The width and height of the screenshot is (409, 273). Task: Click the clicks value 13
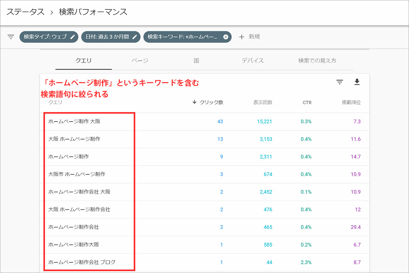[x=220, y=139]
